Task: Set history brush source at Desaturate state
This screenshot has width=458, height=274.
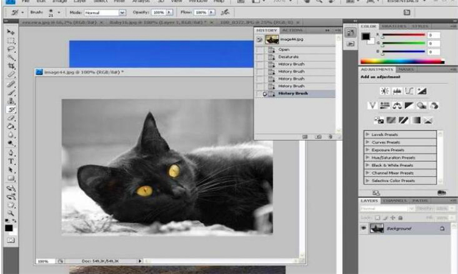Action: click(x=260, y=57)
